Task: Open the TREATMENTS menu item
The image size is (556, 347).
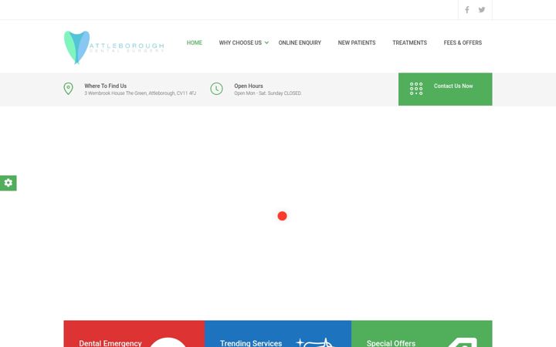Action: (409, 42)
